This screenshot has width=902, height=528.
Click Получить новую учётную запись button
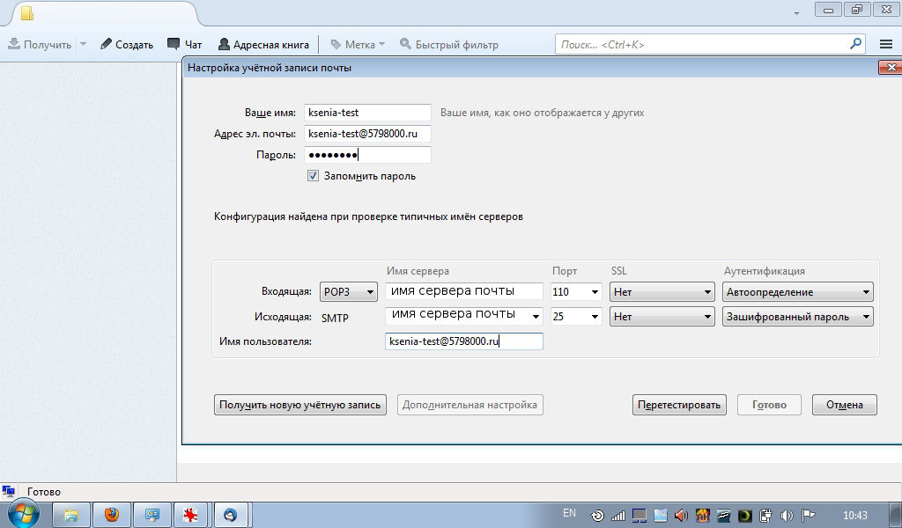point(300,405)
